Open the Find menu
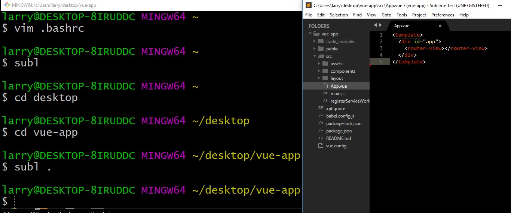The image size is (511, 213). pyautogui.click(x=358, y=15)
